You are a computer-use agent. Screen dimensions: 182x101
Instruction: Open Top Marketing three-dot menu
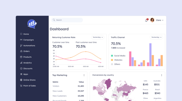point(84,75)
